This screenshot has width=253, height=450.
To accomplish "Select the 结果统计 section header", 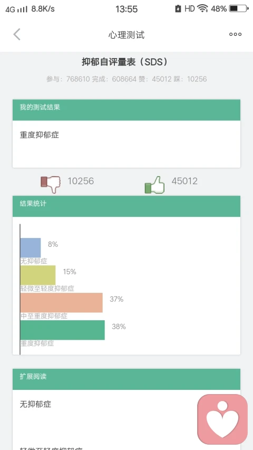I will 126,206.
